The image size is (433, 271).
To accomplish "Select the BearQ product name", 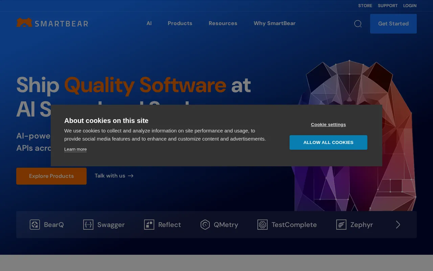I will coord(54,225).
